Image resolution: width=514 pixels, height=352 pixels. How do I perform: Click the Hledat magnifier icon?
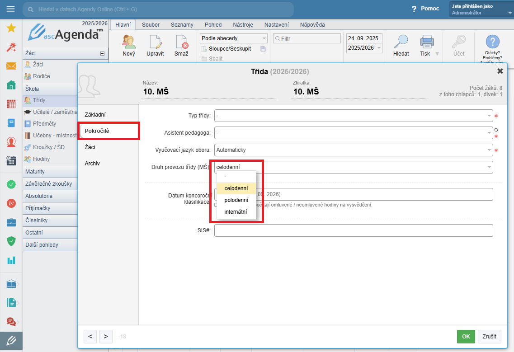401,42
